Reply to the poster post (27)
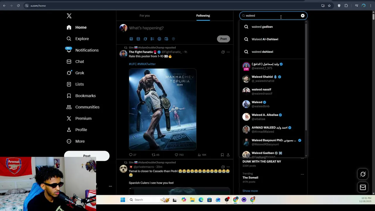 tap(132, 155)
